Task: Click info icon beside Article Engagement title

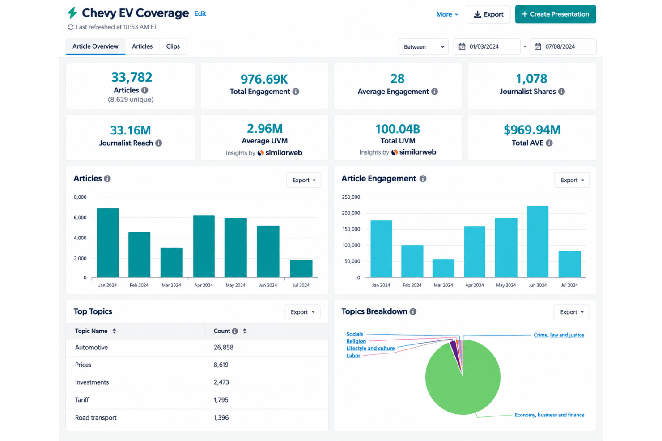Action: 423,179
